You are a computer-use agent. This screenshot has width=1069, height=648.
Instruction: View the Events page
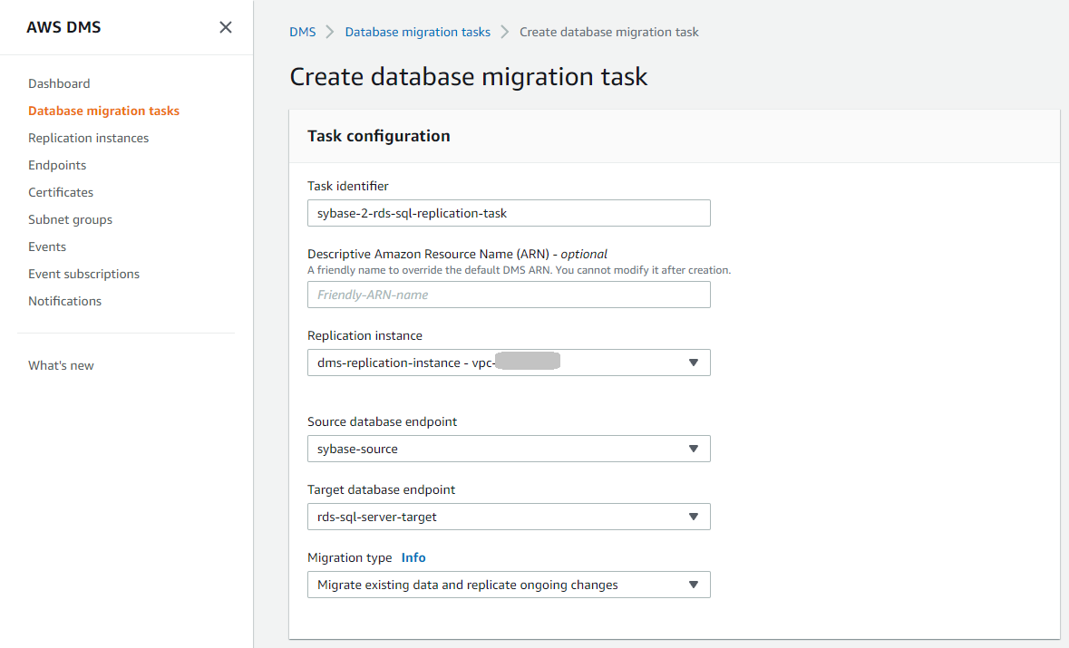click(47, 247)
